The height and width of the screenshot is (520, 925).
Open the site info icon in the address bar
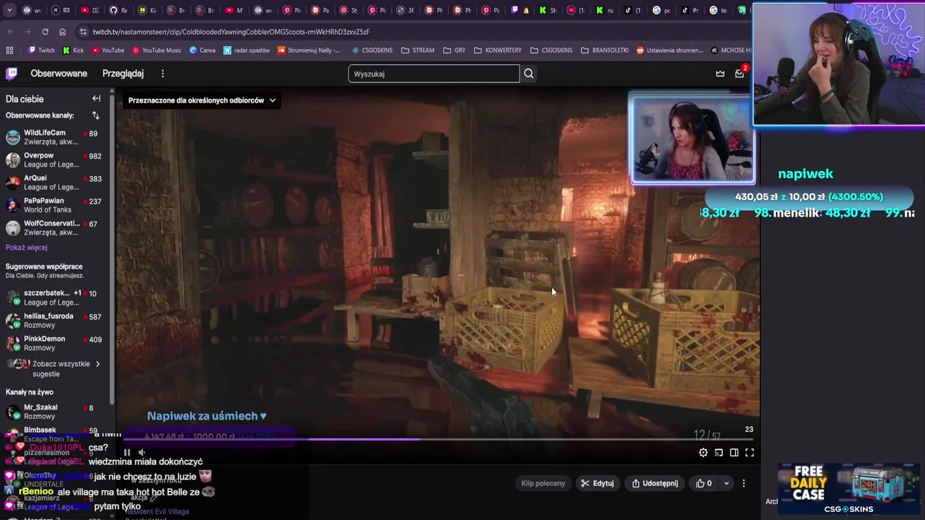point(83,32)
